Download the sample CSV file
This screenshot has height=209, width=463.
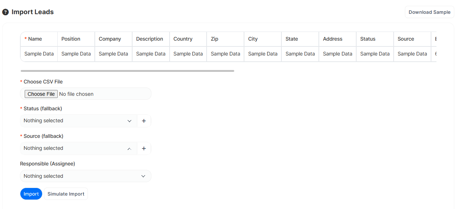click(x=429, y=12)
